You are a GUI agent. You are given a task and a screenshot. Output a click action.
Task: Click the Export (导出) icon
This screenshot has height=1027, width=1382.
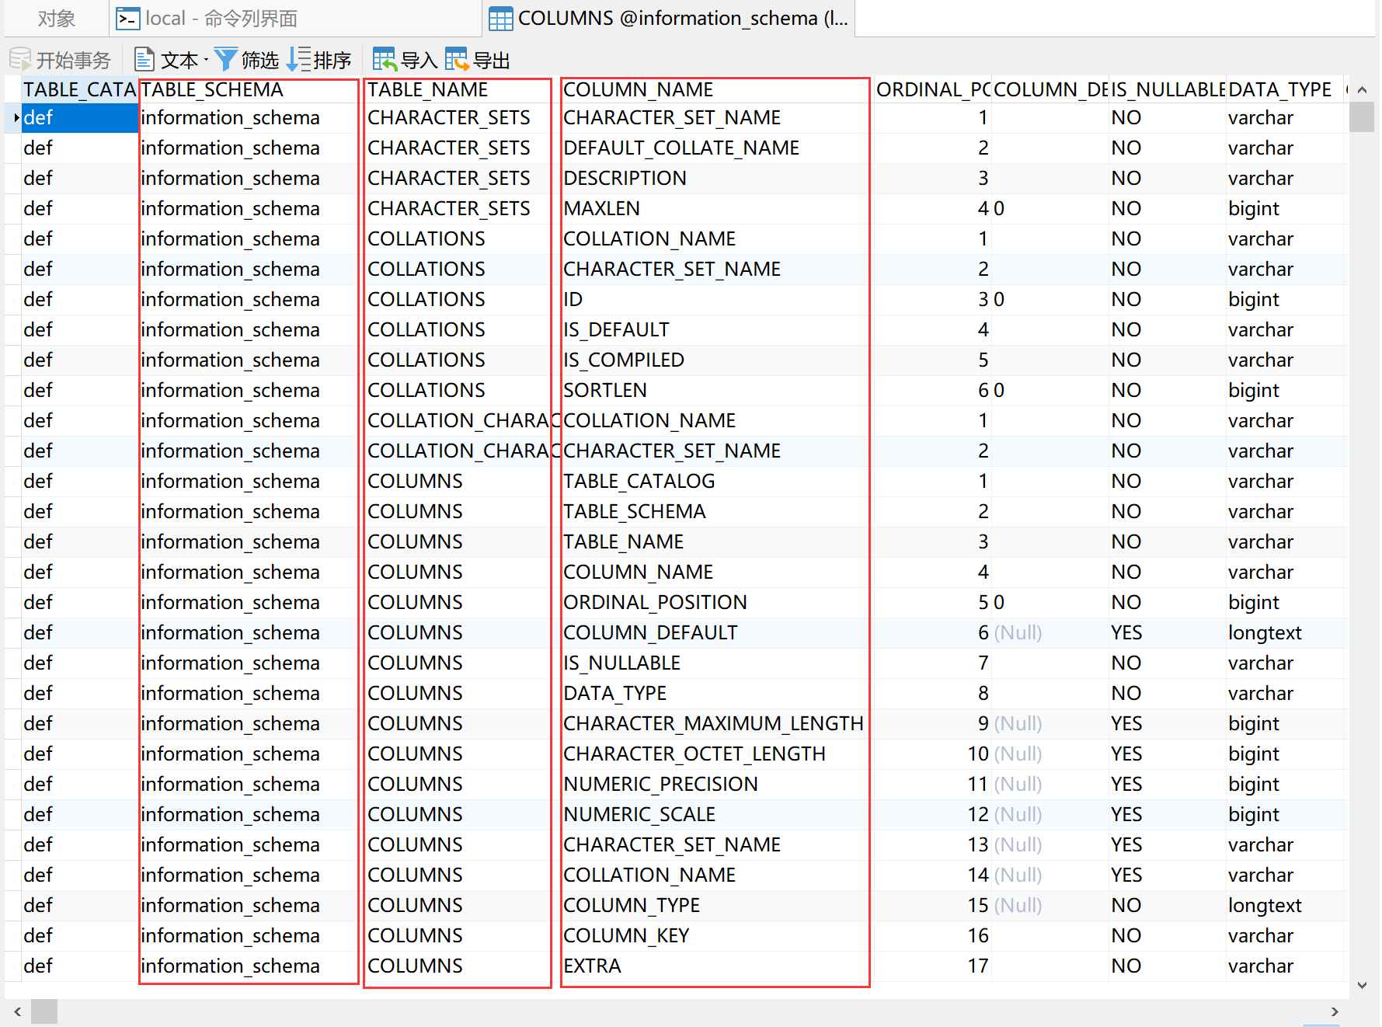(x=457, y=59)
